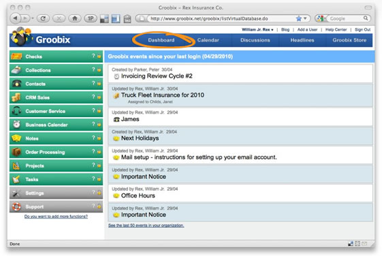This screenshot has width=382, height=258.
Task: Open the Help Center link
Action: (x=336, y=29)
